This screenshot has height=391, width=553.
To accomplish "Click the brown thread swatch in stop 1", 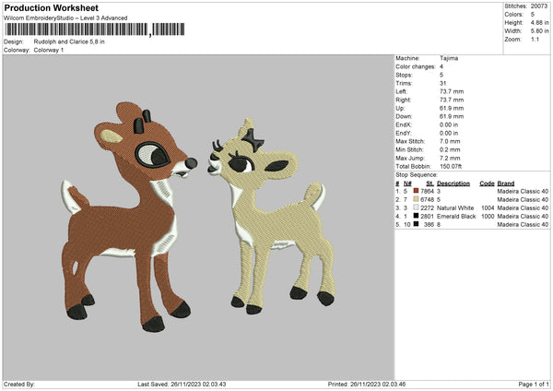I will pos(417,191).
